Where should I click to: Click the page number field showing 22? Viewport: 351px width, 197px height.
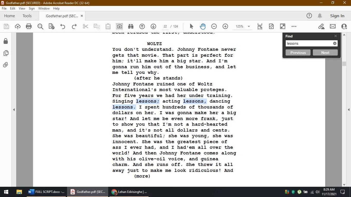165,26
